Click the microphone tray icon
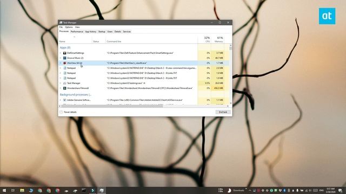The image size is (346, 194). click(297, 190)
